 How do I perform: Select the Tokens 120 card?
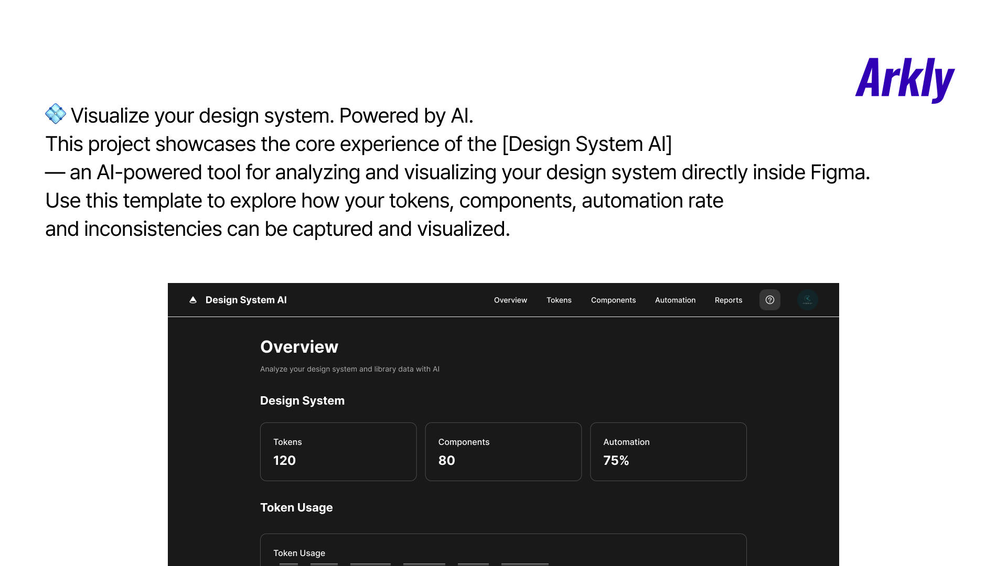338,452
